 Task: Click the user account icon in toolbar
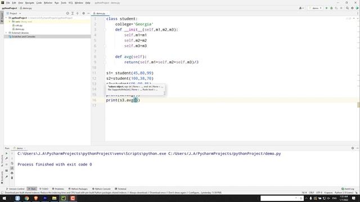point(301,8)
